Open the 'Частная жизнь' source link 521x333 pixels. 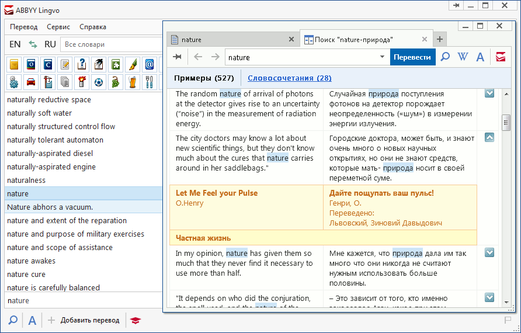pos(203,238)
